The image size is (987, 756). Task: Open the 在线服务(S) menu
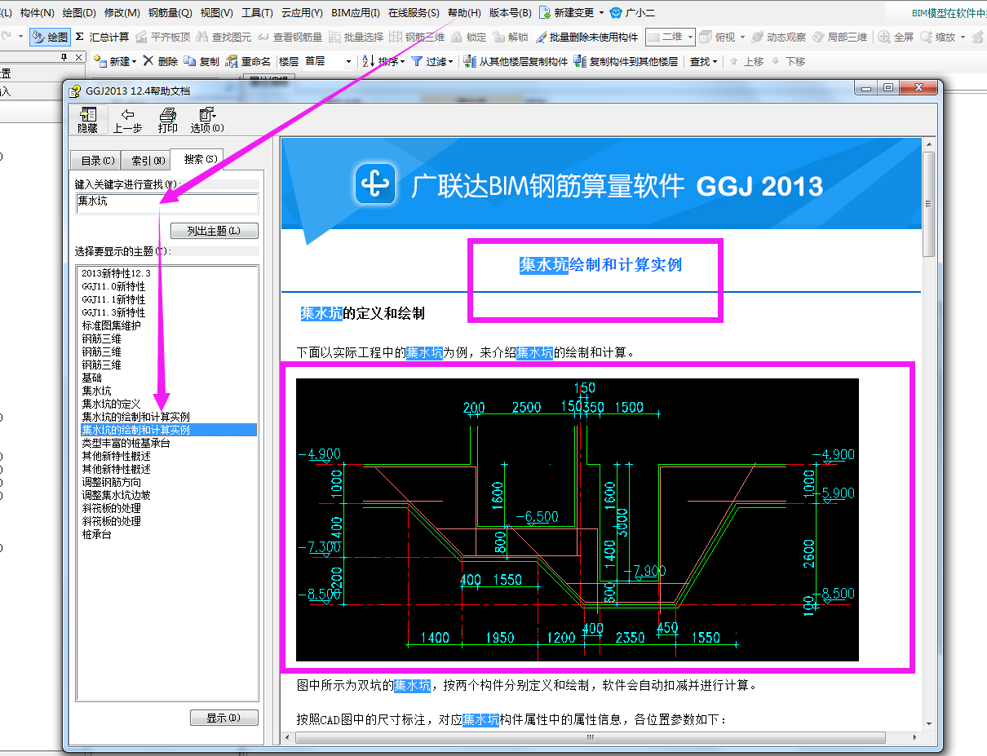(x=414, y=13)
